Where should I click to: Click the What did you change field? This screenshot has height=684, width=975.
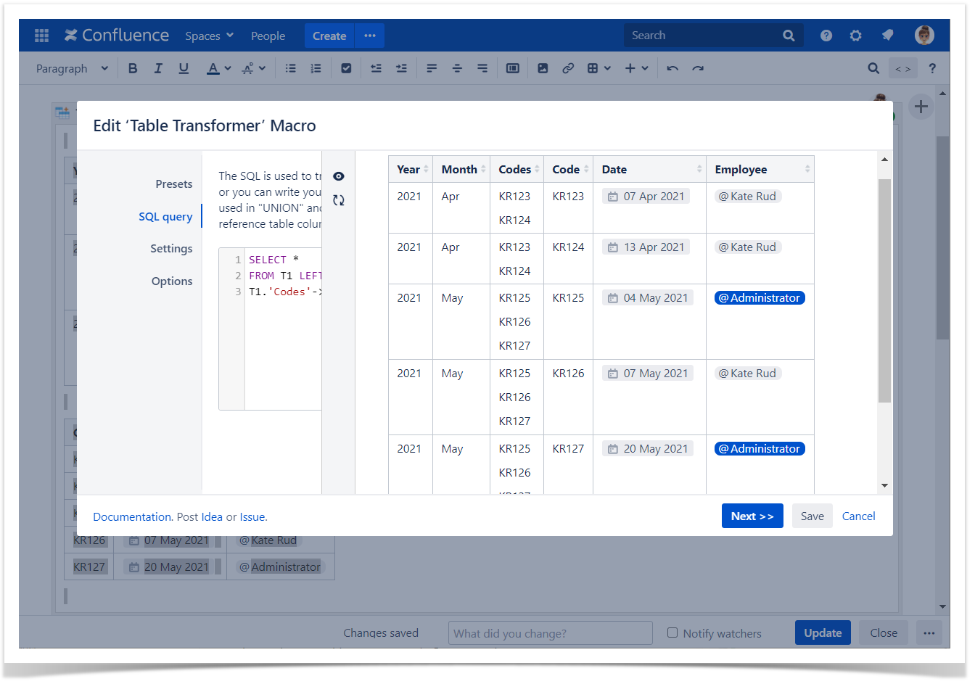tap(550, 633)
